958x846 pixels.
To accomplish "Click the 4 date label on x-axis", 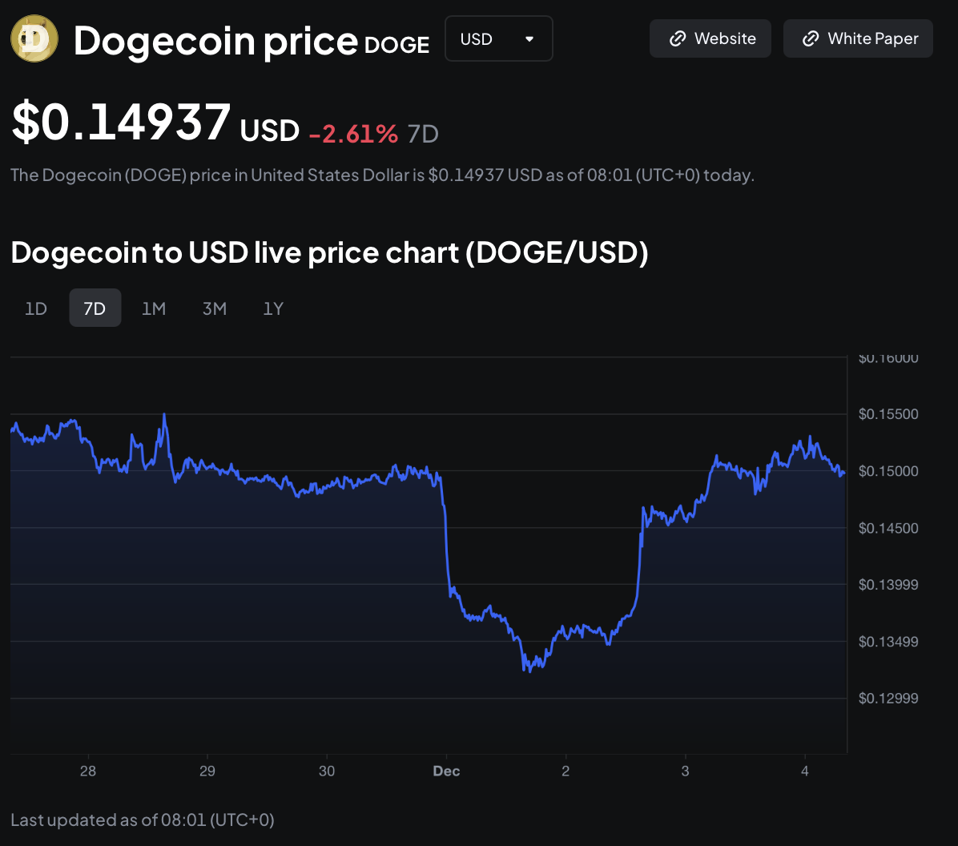I will 805,771.
